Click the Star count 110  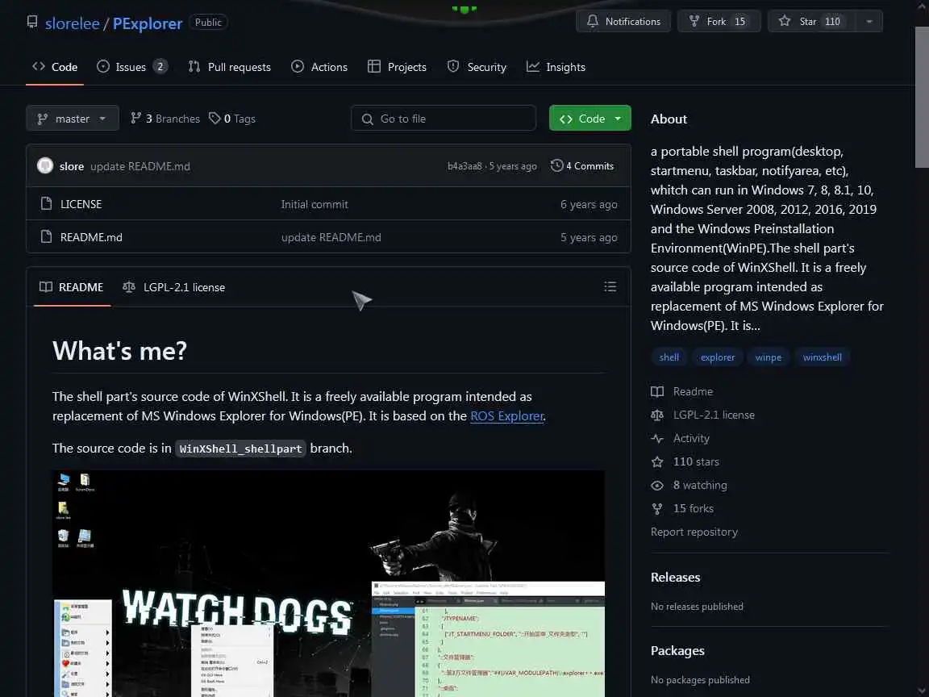click(x=832, y=21)
